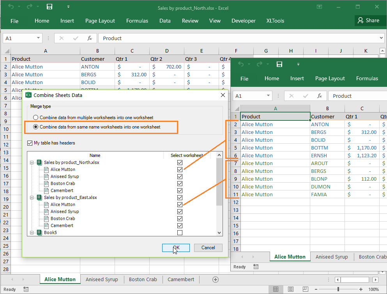Select the Aniseed Syrup sheet tab
This screenshot has height=294, width=387.
[102, 279]
